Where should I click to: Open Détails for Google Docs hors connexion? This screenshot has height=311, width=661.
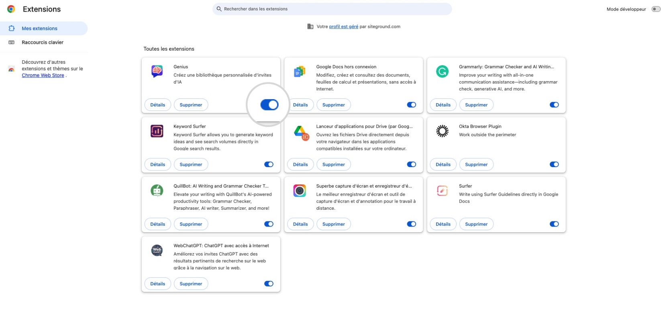click(300, 105)
